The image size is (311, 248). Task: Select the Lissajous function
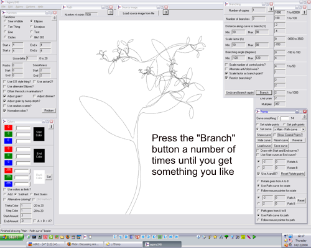[37, 27]
